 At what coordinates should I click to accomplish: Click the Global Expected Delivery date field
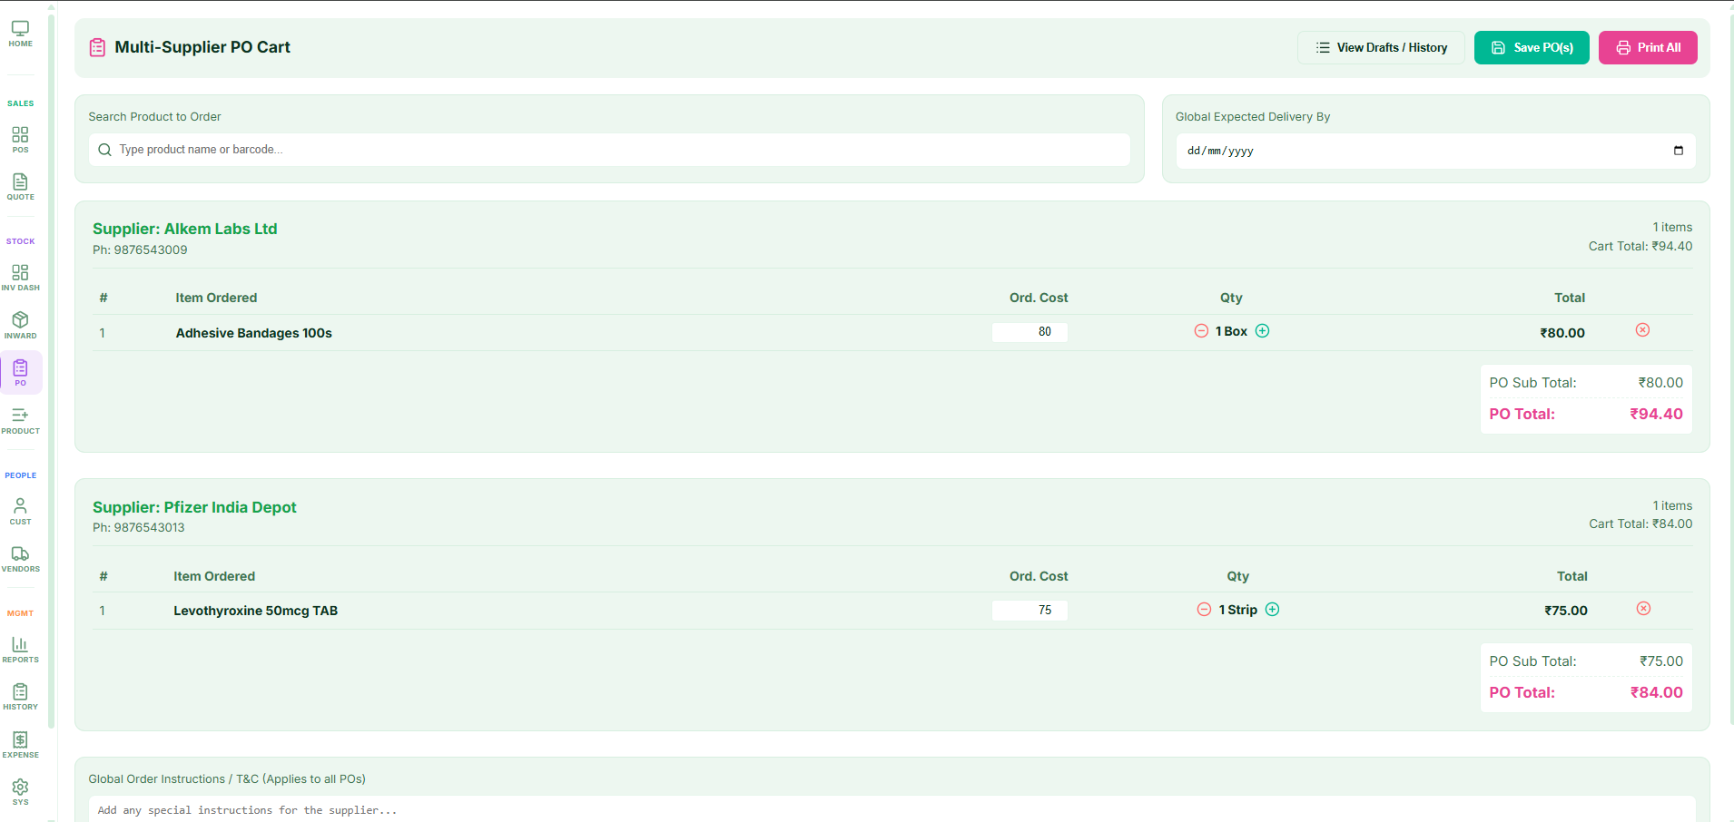pos(1435,151)
